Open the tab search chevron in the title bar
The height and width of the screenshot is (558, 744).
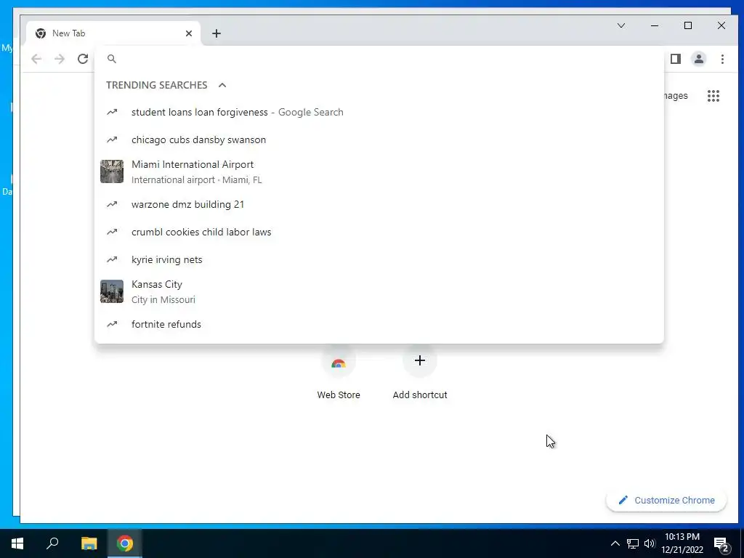click(x=621, y=25)
